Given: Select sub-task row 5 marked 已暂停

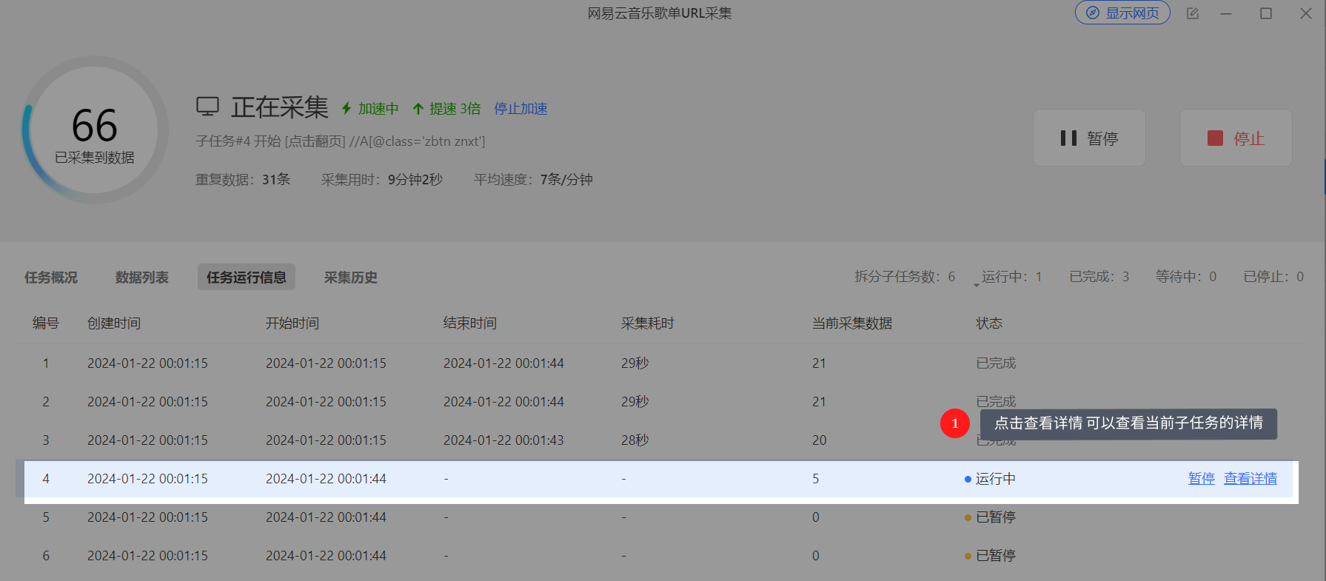Looking at the screenshot, I should click(659, 517).
